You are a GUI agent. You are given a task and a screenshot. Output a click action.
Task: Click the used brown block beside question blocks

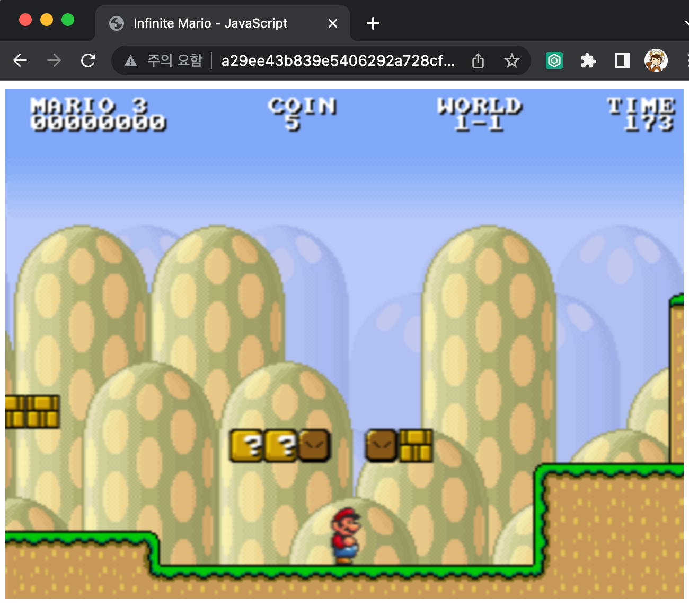click(x=315, y=446)
